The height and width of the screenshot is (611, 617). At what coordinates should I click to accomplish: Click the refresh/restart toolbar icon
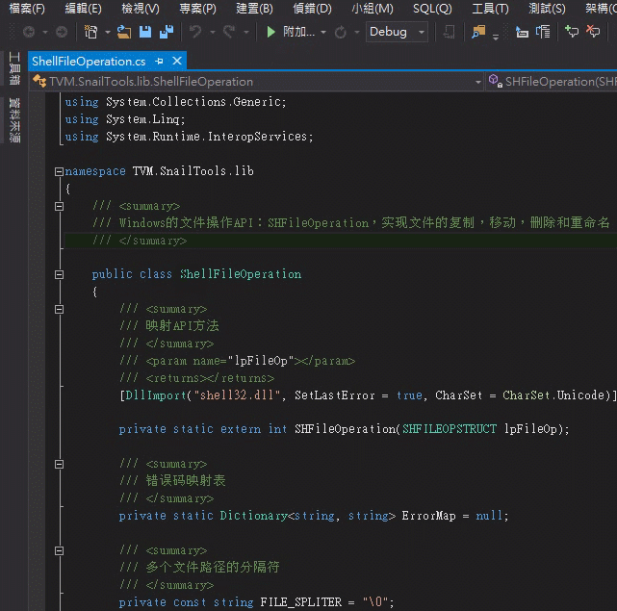[341, 33]
